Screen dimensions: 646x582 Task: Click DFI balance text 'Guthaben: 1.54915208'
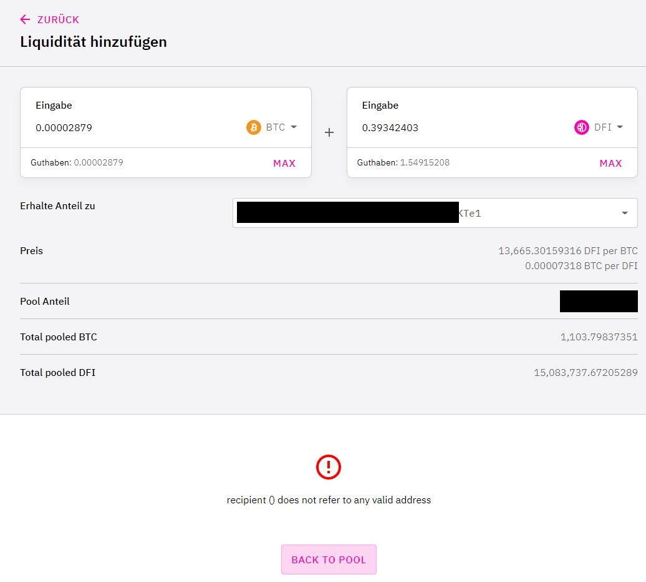tap(403, 162)
